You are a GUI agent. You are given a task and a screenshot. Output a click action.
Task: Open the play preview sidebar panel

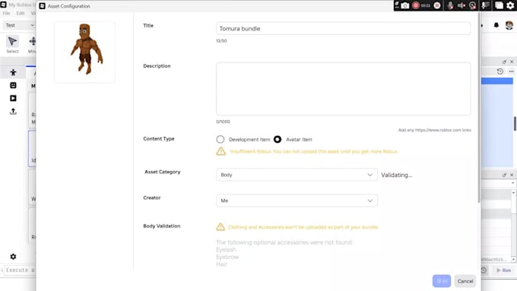point(13,98)
